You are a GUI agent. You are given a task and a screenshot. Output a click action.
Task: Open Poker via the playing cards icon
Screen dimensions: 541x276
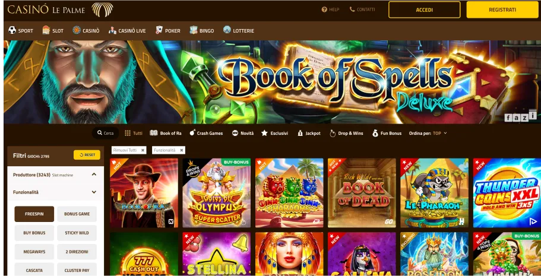point(159,30)
